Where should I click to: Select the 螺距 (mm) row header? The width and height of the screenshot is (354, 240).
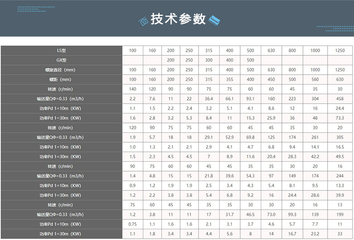tap(61, 80)
